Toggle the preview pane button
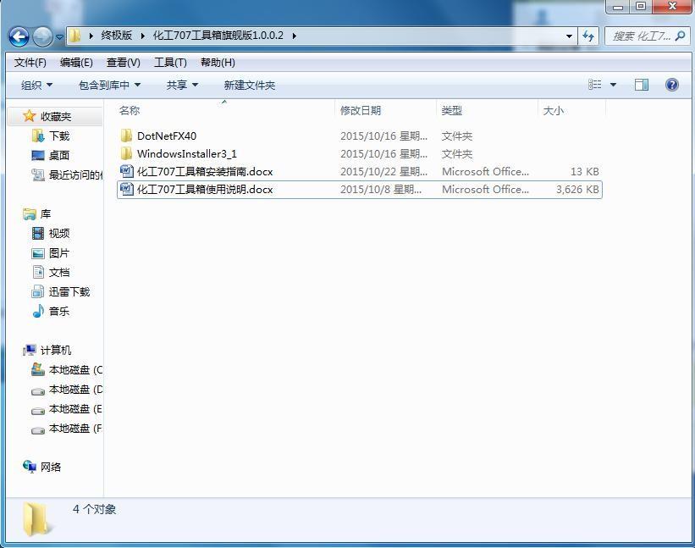Screen dimensions: 695x548 click(641, 85)
